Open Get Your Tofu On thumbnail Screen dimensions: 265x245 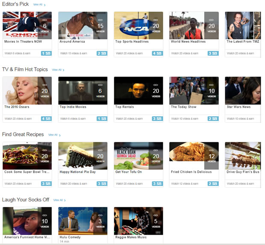[138, 156]
